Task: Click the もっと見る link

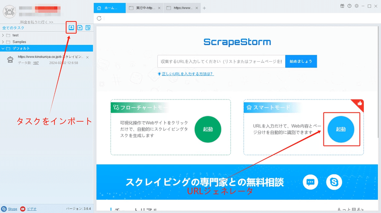Action: pyautogui.click(x=351, y=209)
